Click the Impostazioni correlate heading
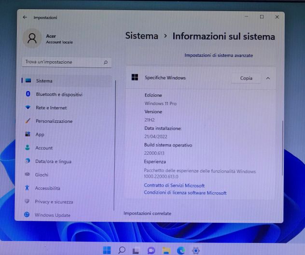 [x=147, y=214]
